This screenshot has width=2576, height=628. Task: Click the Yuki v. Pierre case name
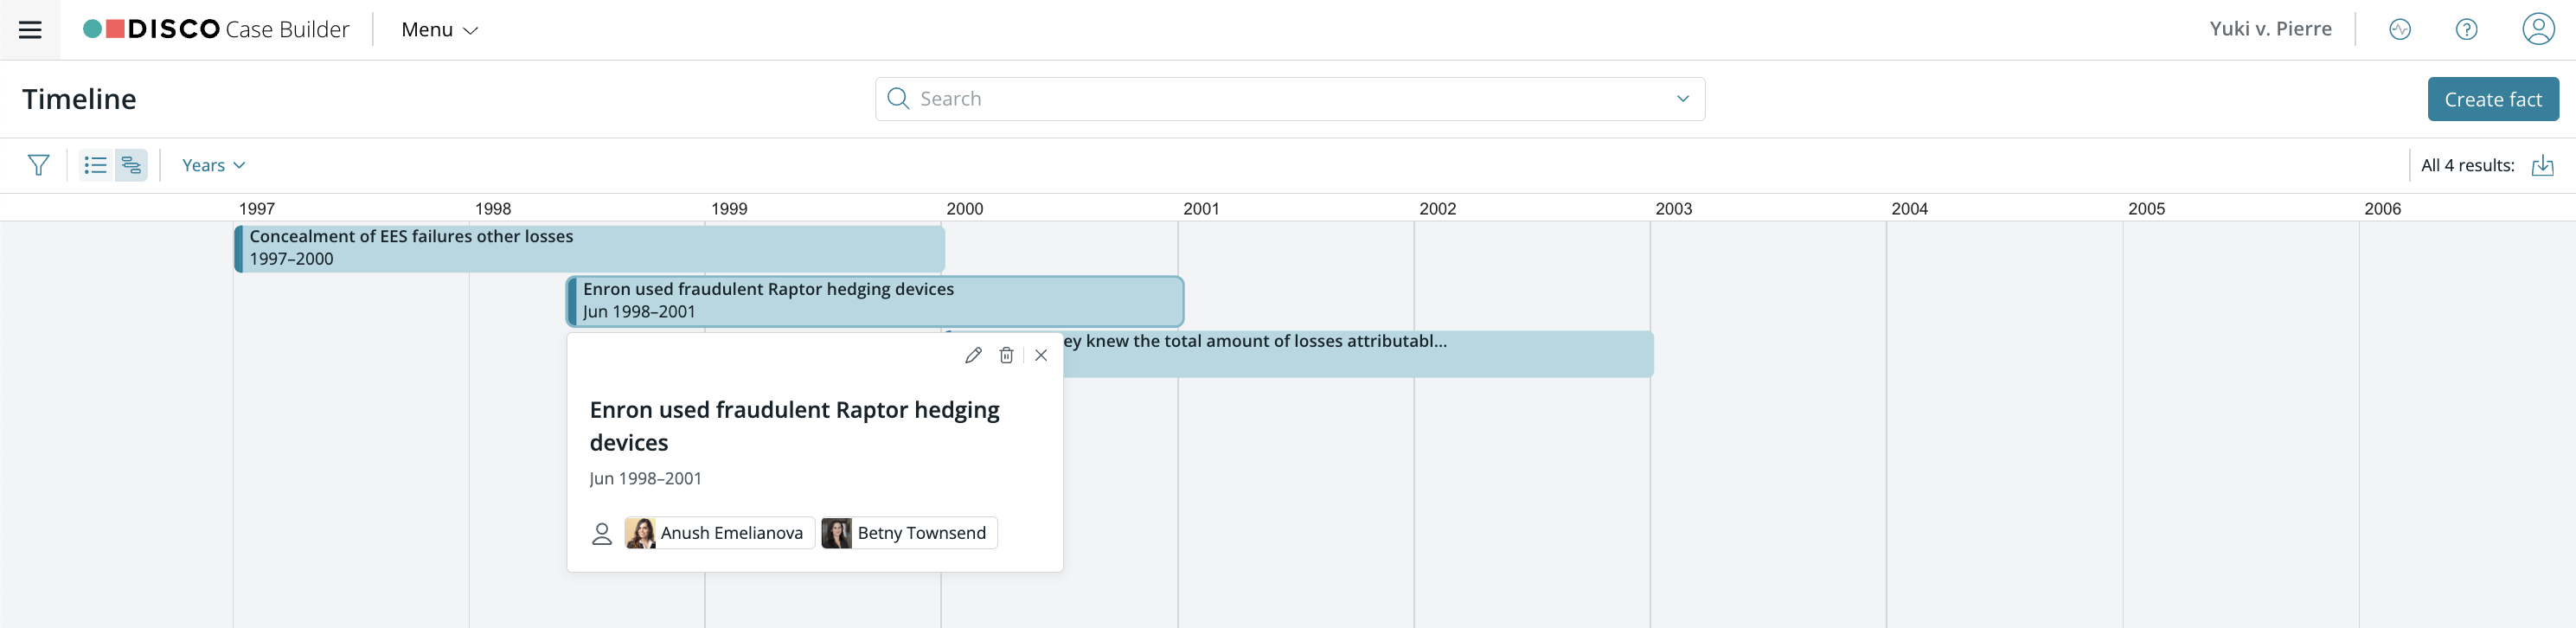2270,29
